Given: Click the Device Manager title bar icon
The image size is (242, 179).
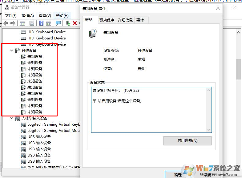Looking at the screenshot, I should [6, 7].
